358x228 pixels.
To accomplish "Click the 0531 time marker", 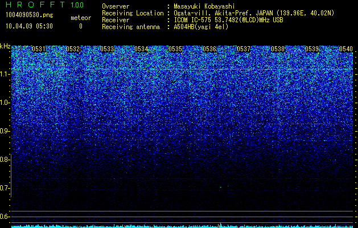I will pyautogui.click(x=39, y=49).
